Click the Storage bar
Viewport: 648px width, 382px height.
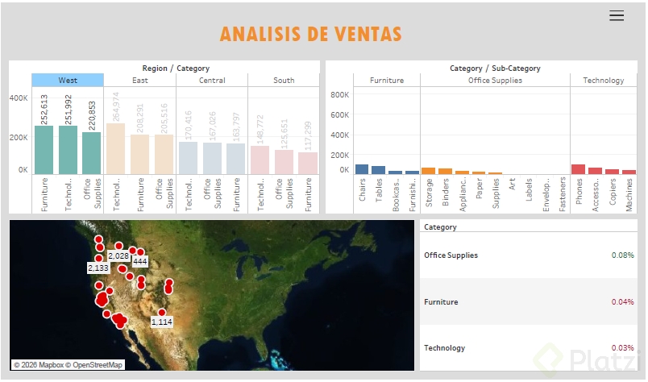click(428, 171)
